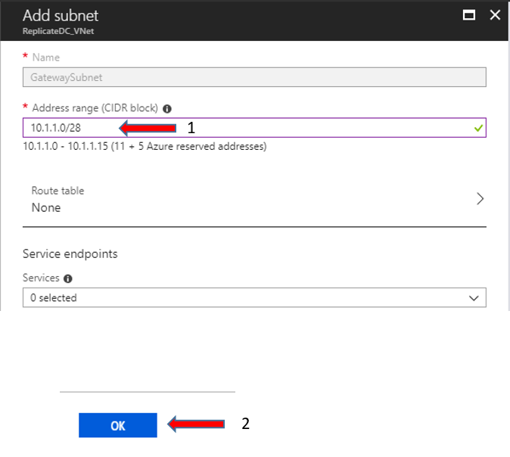Click the ReplicateDC_VNet subtitle

click(58, 31)
